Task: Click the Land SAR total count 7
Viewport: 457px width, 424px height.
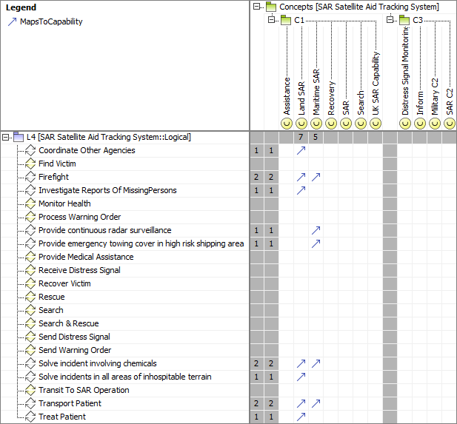Action: click(x=301, y=137)
